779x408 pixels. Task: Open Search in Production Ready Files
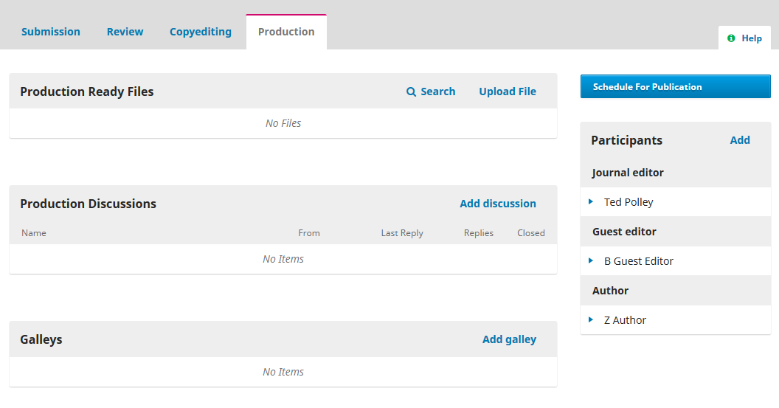[x=431, y=91]
